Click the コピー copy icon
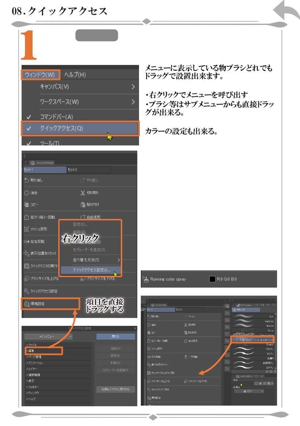Screen dimensions: 300x426 27,204
